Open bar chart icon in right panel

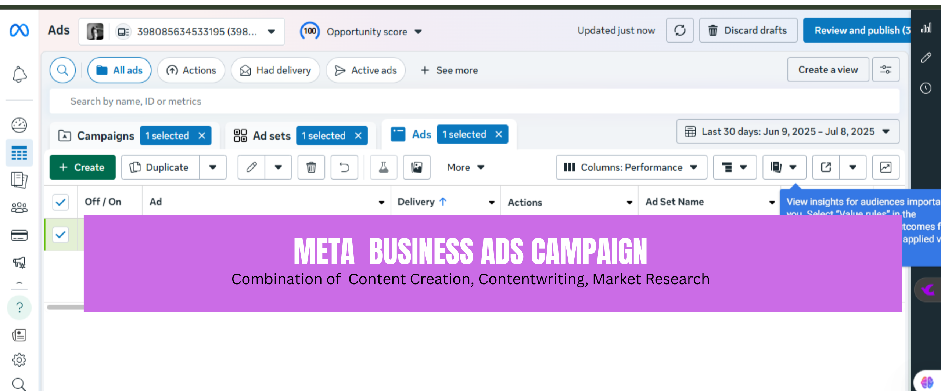click(926, 28)
